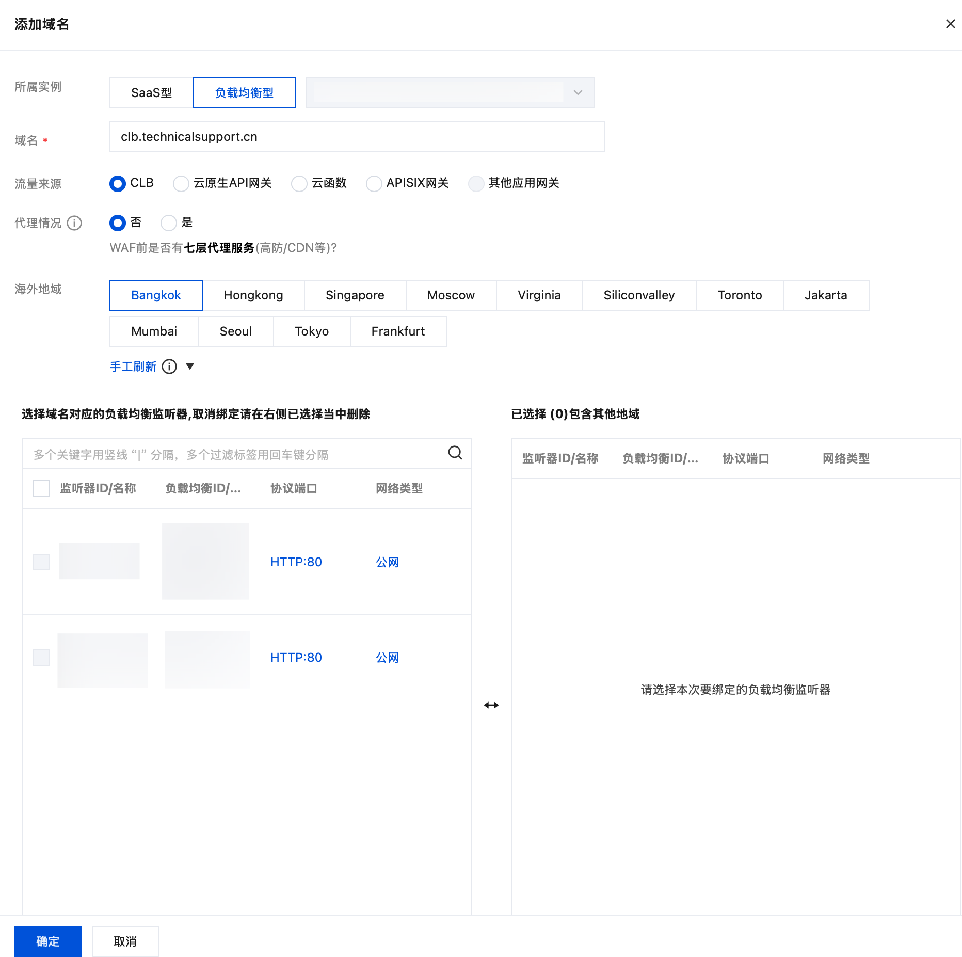Expand the 手工刷新 dropdown triangle
Image resolution: width=962 pixels, height=957 pixels.
[190, 366]
